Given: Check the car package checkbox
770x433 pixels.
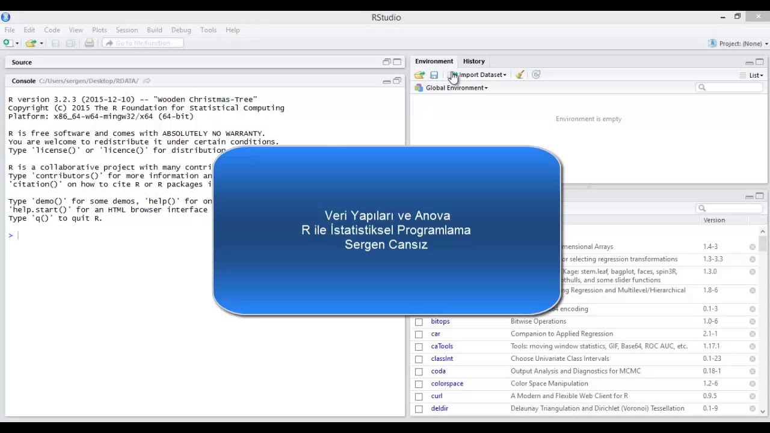Looking at the screenshot, I should 419,334.
